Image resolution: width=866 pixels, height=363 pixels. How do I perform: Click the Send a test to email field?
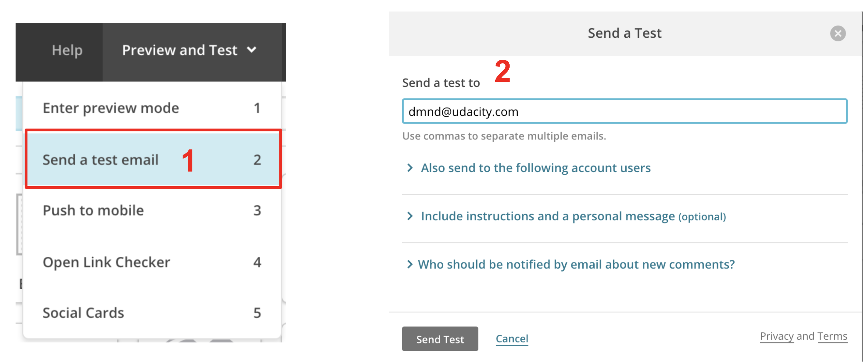coord(624,111)
